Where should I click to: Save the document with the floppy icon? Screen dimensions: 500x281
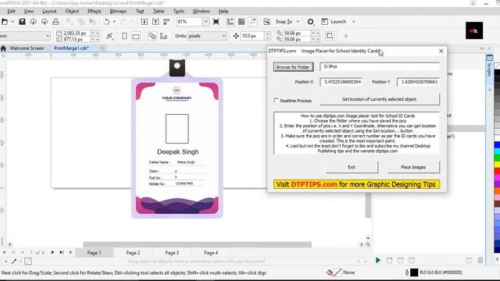click(x=22, y=22)
